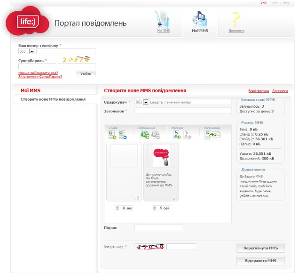The image size is (298, 273).
Task: Click resize grip of first slide
Action: pyautogui.click(x=137, y=198)
